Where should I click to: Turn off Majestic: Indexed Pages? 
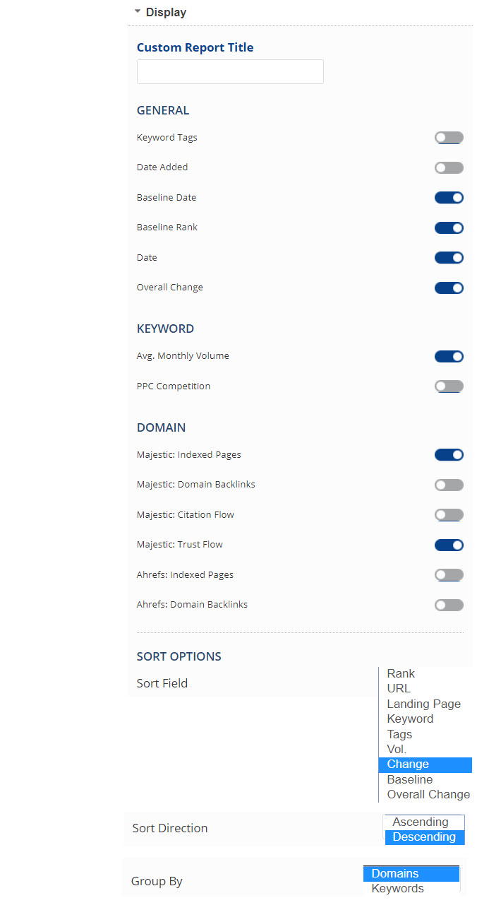pyautogui.click(x=449, y=455)
